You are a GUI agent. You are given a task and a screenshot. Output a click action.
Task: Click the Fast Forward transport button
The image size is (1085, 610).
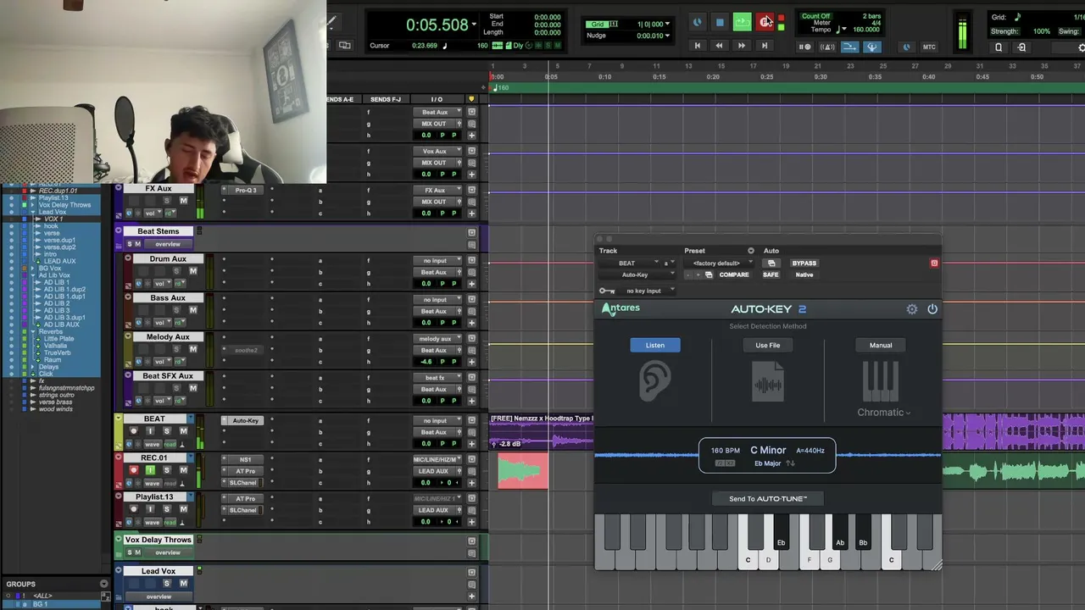point(742,46)
